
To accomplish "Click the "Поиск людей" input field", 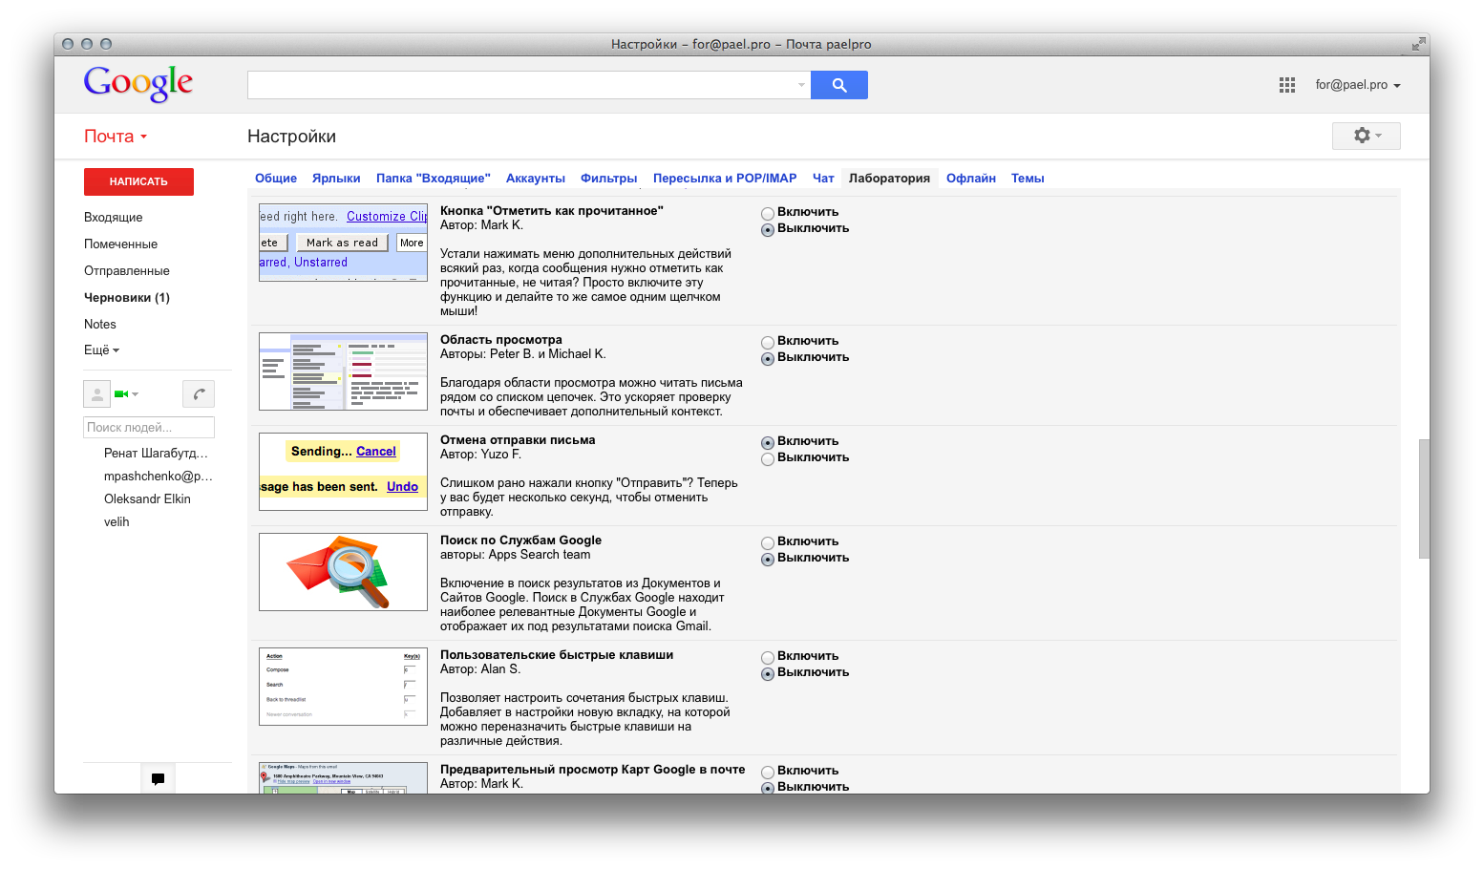I will click(148, 428).
